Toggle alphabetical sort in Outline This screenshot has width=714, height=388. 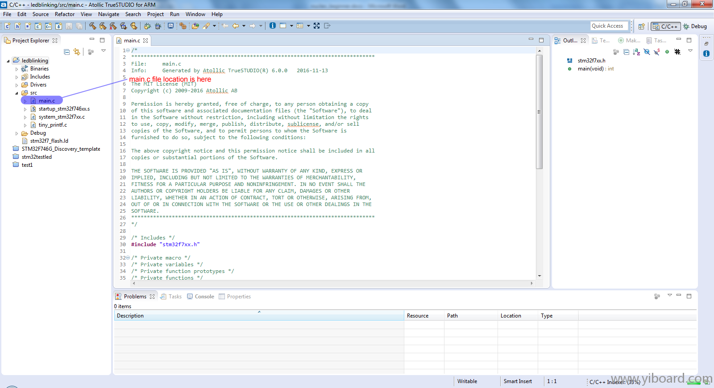click(636, 52)
